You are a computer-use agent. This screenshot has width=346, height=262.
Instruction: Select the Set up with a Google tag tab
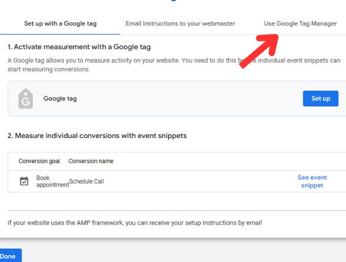pyautogui.click(x=60, y=23)
